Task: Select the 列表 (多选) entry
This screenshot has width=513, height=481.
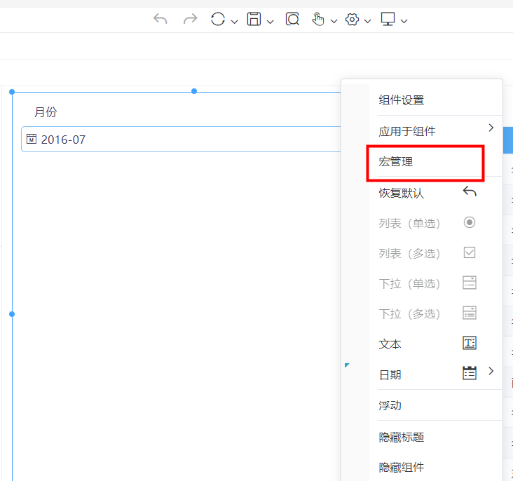Action: click(x=409, y=253)
